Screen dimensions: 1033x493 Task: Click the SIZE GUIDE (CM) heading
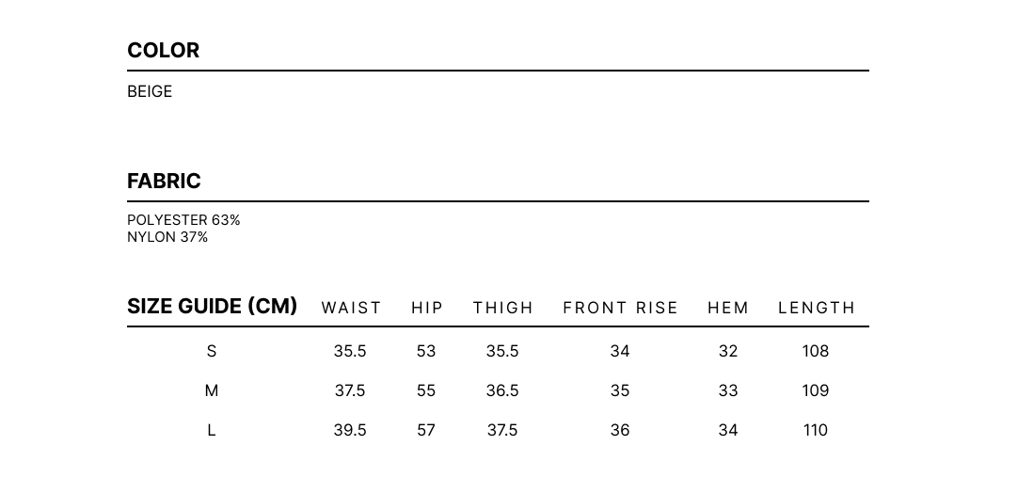point(212,307)
